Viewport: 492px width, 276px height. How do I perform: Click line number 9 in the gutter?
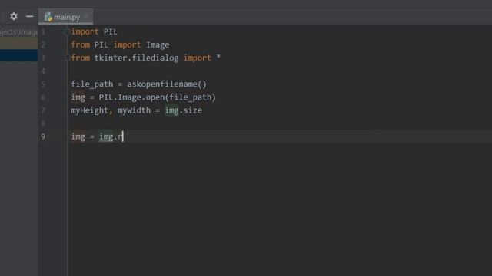coord(43,136)
